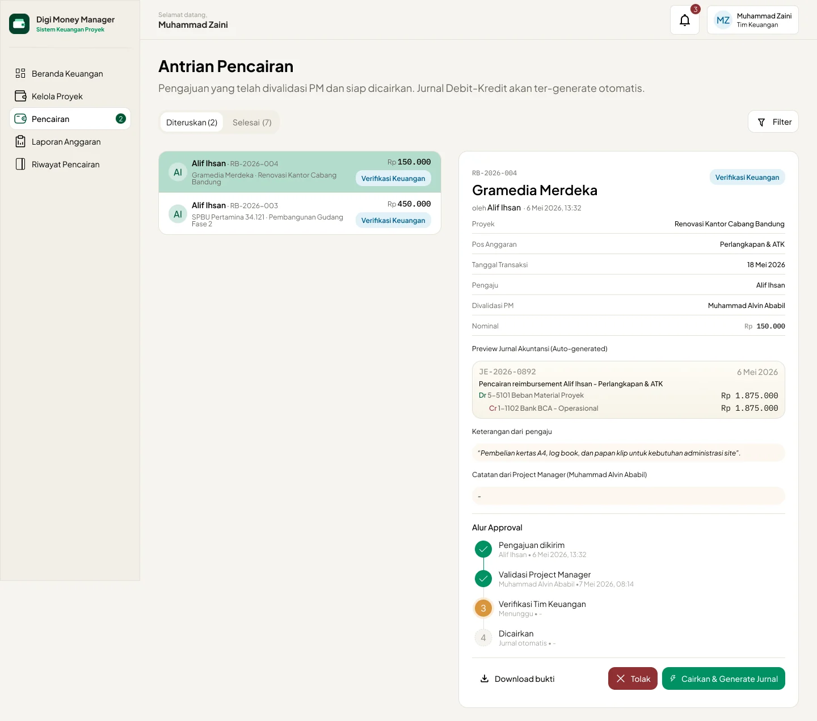Reject request with Tolak button
Image resolution: width=817 pixels, height=721 pixels.
coord(633,678)
